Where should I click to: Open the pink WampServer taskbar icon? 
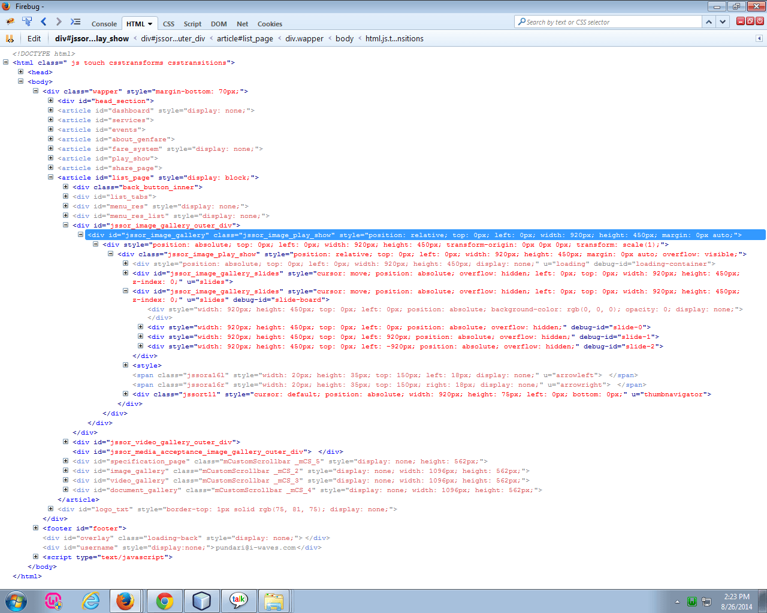pyautogui.click(x=53, y=600)
